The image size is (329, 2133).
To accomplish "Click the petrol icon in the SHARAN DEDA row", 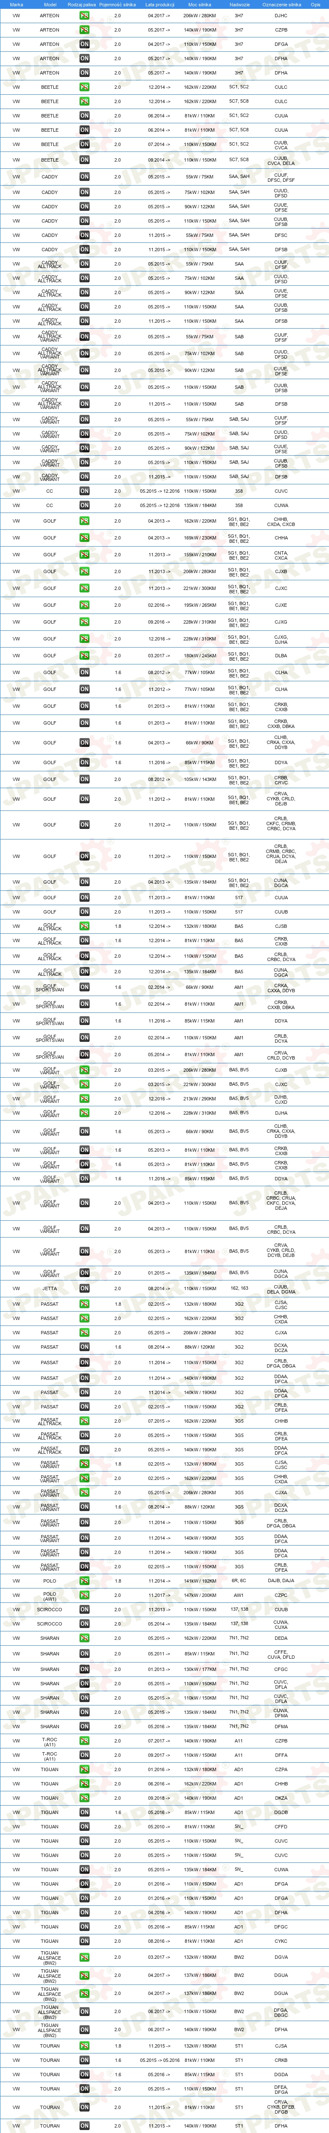I will (85, 1638).
